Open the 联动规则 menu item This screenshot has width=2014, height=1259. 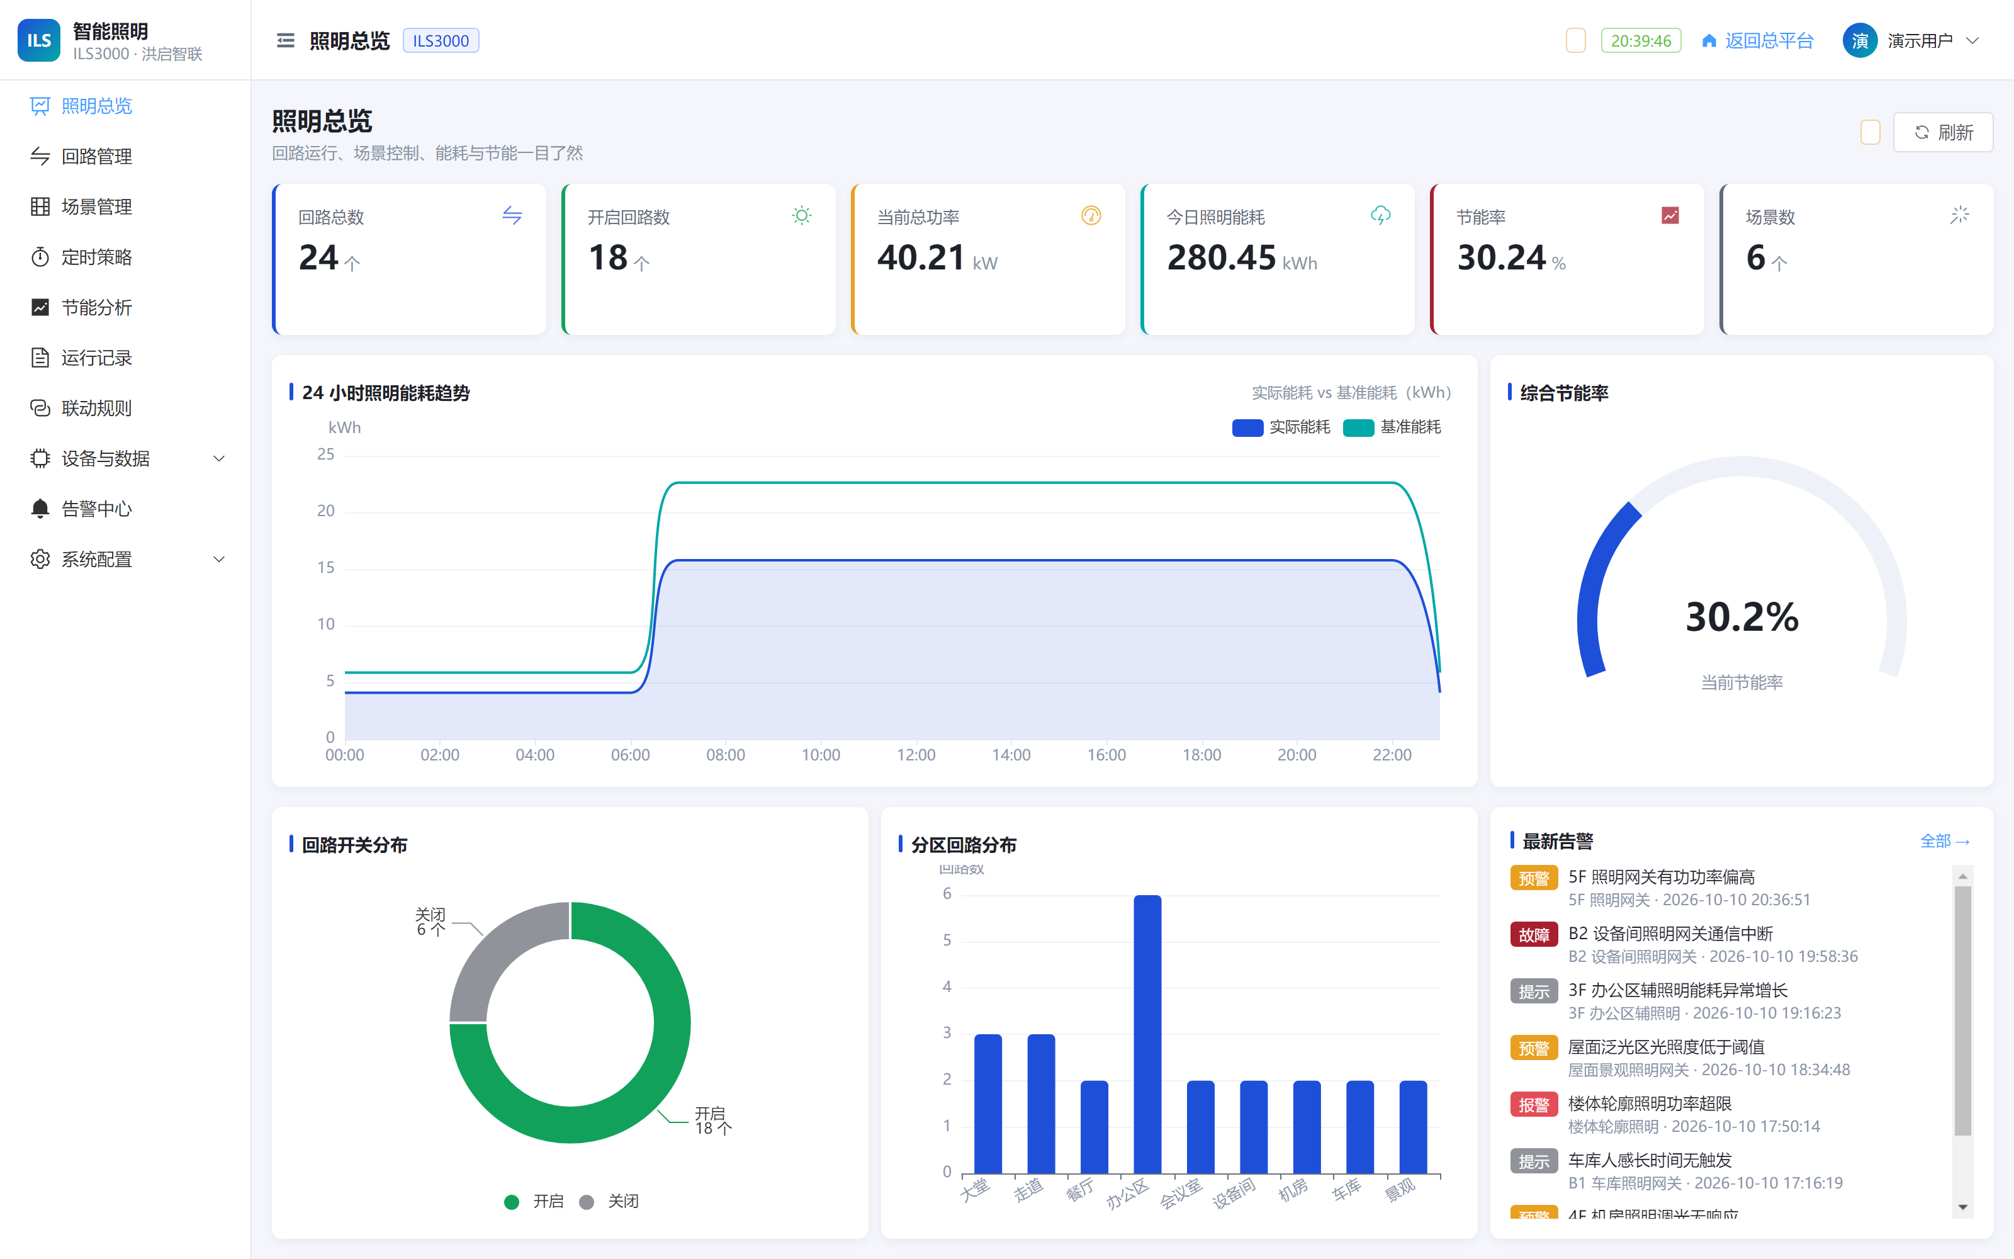125,408
